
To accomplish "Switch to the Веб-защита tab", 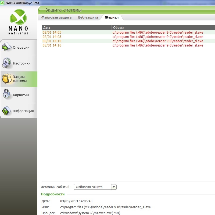I will [x=88, y=17].
